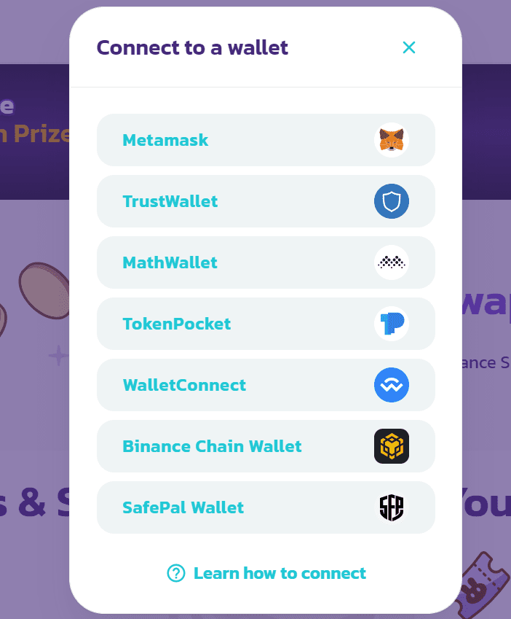
Task: Click the TokenPocket blue P icon
Action: [x=391, y=324]
